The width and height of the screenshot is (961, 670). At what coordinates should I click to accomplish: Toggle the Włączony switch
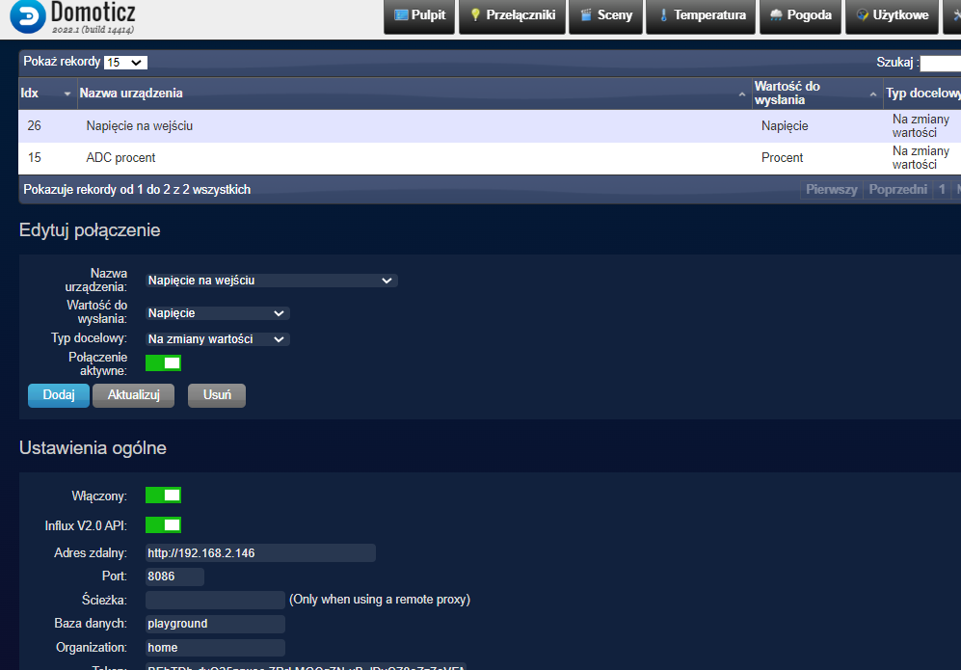pos(163,496)
